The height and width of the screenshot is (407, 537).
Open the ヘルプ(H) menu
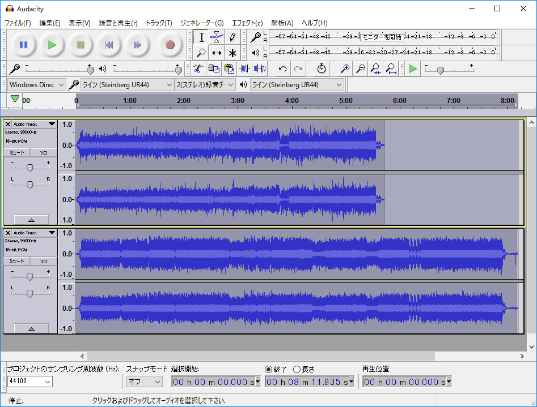pos(314,23)
